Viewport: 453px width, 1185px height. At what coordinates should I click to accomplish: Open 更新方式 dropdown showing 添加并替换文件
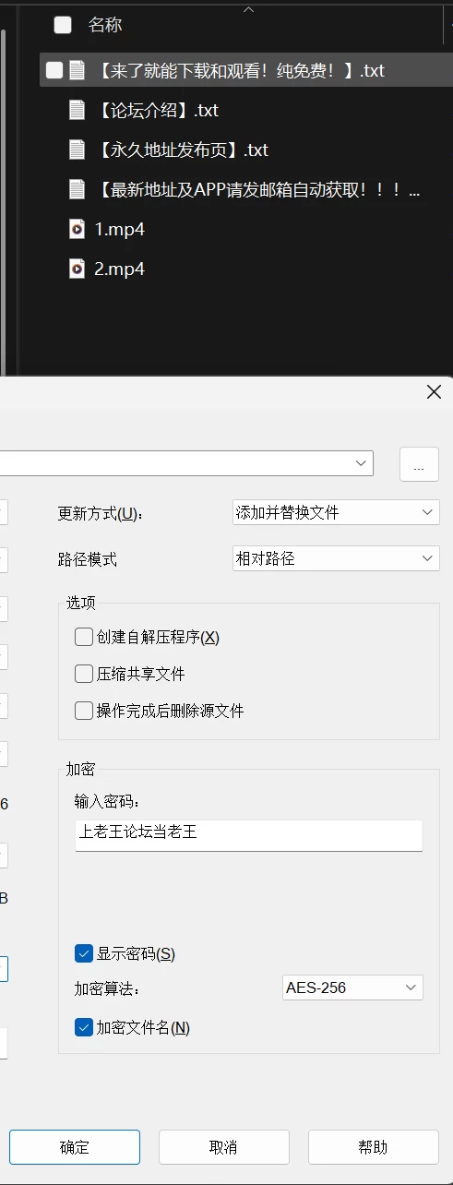pyautogui.click(x=336, y=512)
